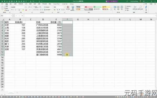Click the Fill button in editing group
157x98 pixels.
tap(127, 8)
